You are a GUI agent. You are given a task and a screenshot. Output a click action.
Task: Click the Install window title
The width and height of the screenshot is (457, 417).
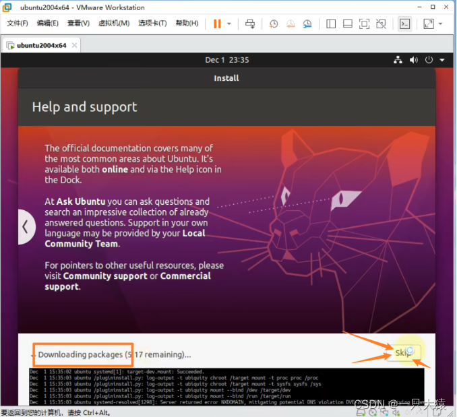226,78
